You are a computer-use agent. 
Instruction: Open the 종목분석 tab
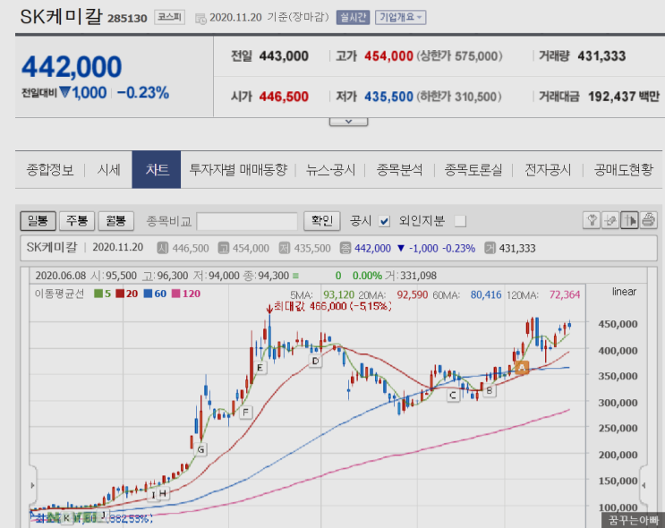(399, 170)
